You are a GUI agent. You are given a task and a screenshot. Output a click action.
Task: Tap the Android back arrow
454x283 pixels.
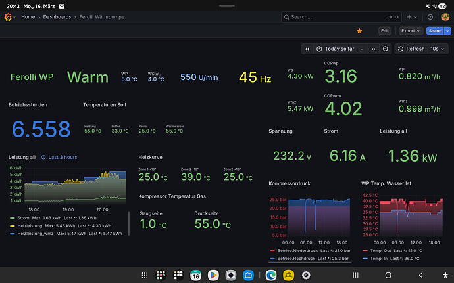(x=420, y=275)
